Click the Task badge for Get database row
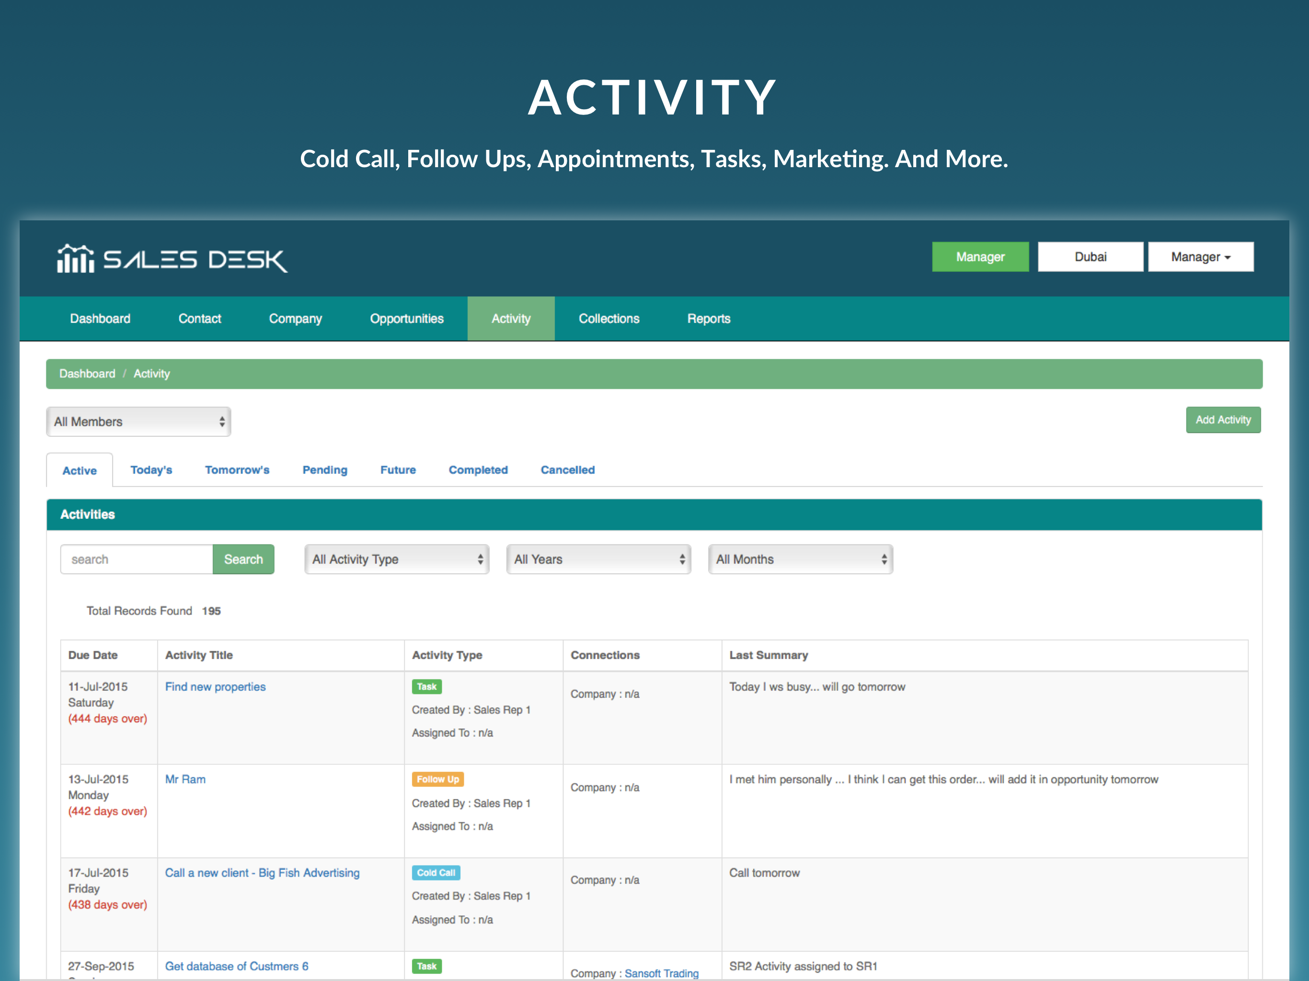Viewport: 1309px width, 981px height. [x=426, y=966]
